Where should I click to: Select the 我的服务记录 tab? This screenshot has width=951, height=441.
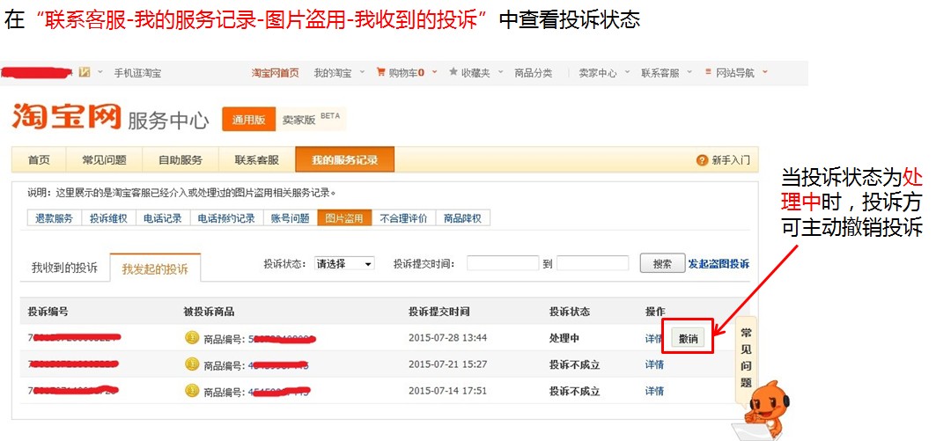[344, 160]
